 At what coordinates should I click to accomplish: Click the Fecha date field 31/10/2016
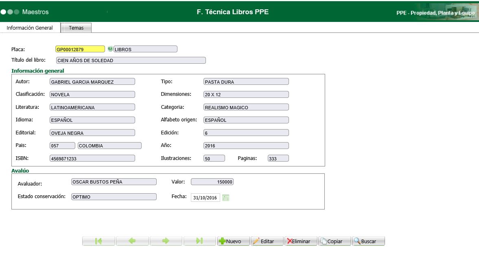pos(205,198)
